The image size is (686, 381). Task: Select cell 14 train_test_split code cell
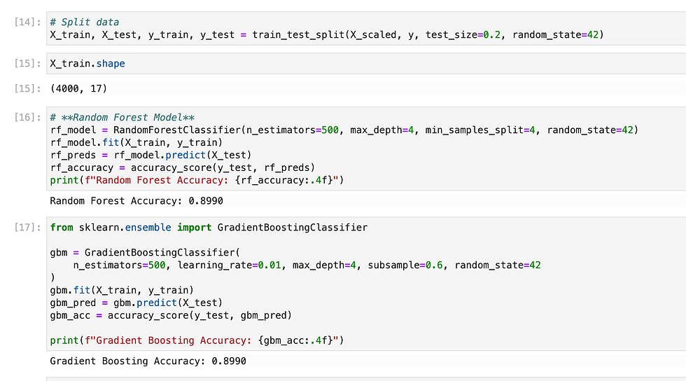pos(366,29)
